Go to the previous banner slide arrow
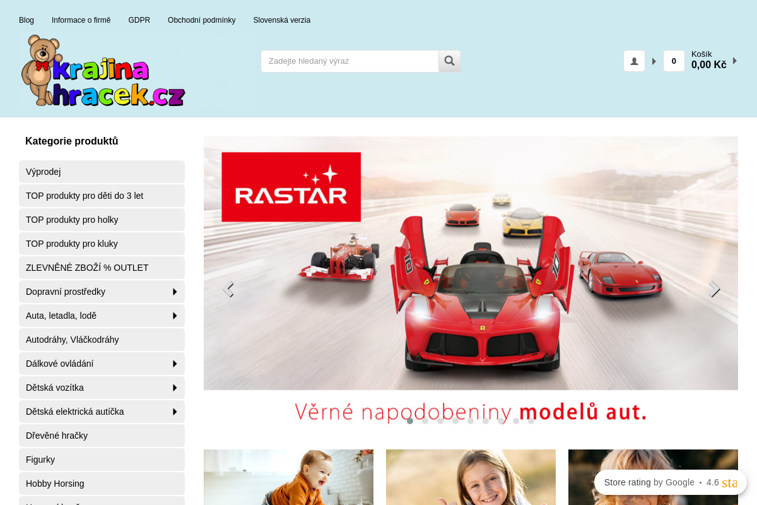The height and width of the screenshot is (505, 757). pyautogui.click(x=228, y=288)
